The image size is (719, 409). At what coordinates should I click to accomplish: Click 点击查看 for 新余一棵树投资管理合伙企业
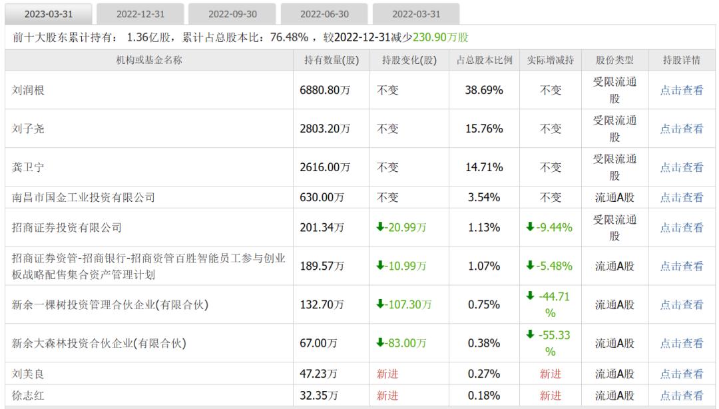click(x=682, y=305)
